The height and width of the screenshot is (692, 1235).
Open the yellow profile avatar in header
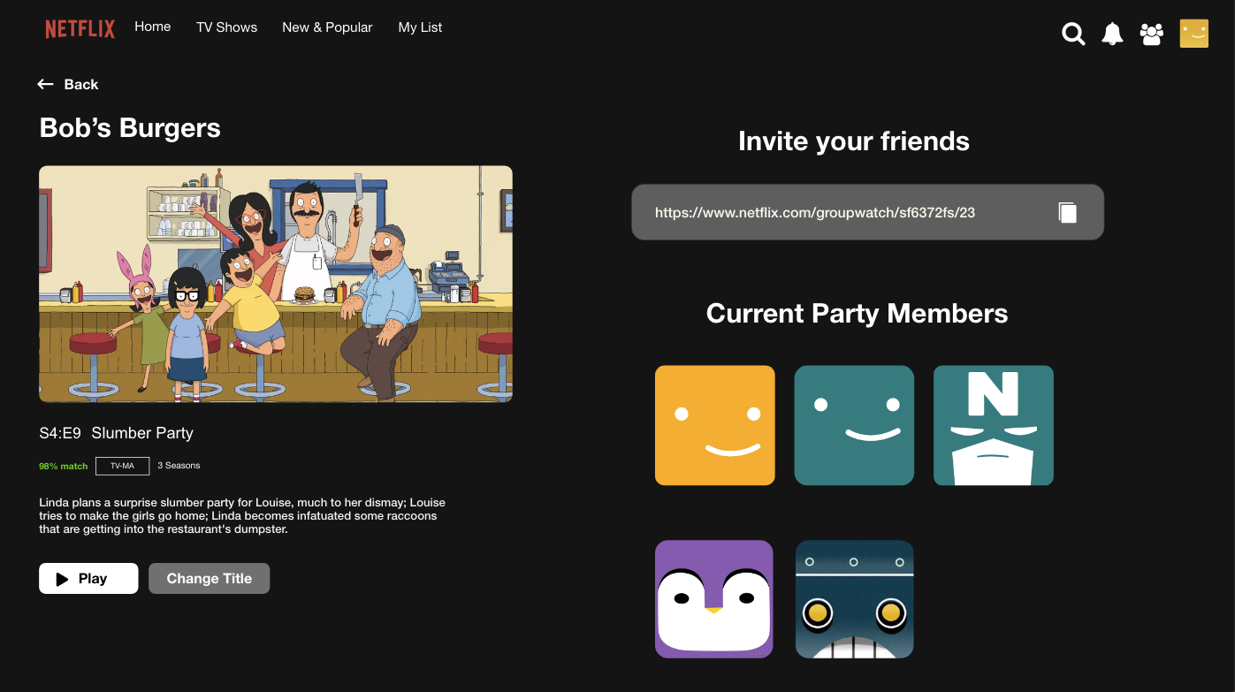tap(1194, 34)
